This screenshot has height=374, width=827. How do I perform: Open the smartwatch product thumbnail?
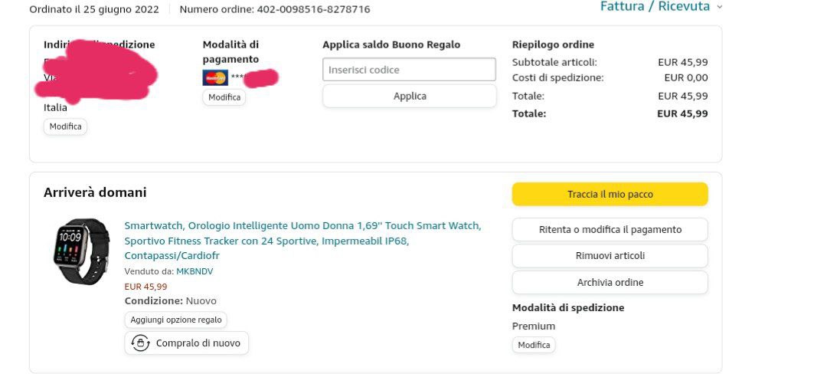pyautogui.click(x=82, y=251)
